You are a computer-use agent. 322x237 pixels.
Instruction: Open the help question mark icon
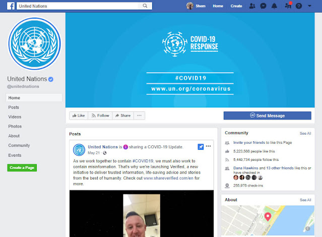[299, 6]
